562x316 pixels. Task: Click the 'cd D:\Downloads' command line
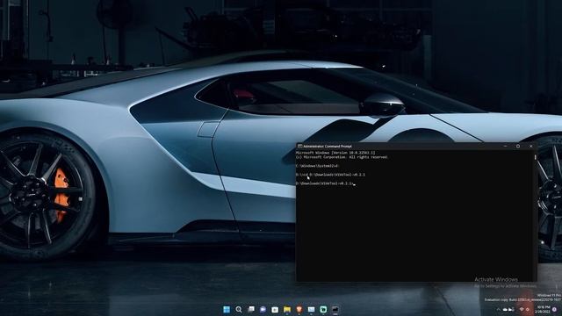coord(330,175)
